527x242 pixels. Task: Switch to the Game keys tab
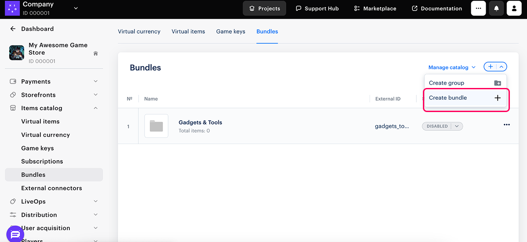click(231, 32)
